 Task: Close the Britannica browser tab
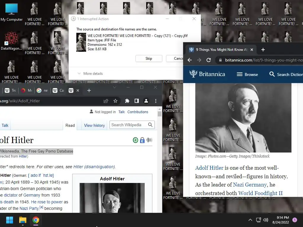[x=252, y=50]
